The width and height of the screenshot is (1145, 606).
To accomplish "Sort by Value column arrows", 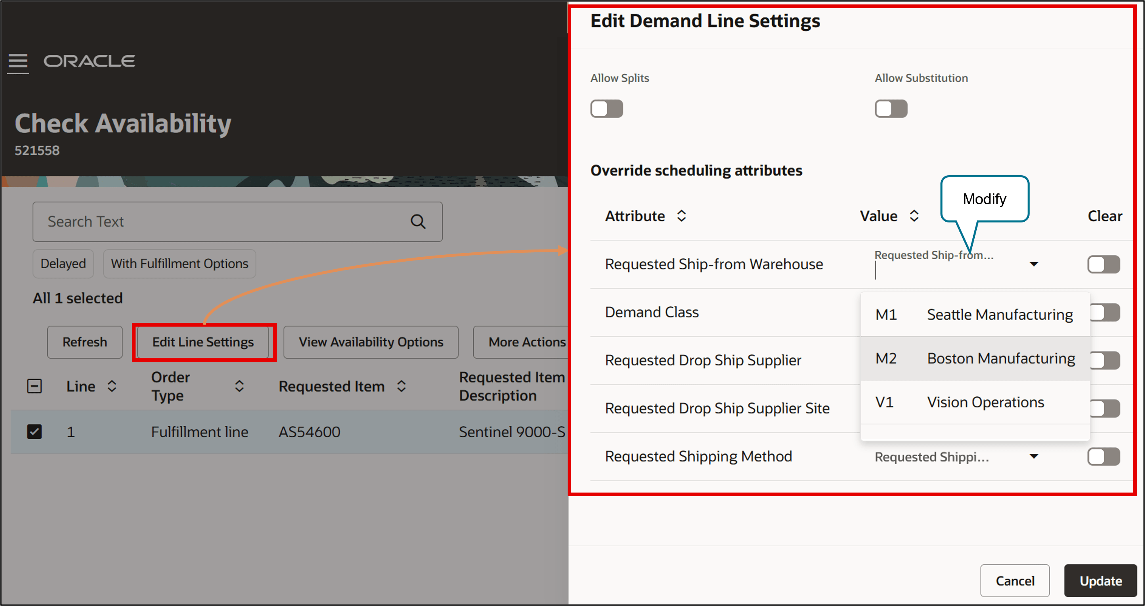I will pyautogui.click(x=914, y=216).
